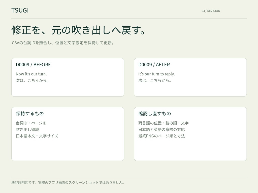Click the line 日本語と英語の意味の対応
Viewport: 258px width, 193px height.
(162, 129)
